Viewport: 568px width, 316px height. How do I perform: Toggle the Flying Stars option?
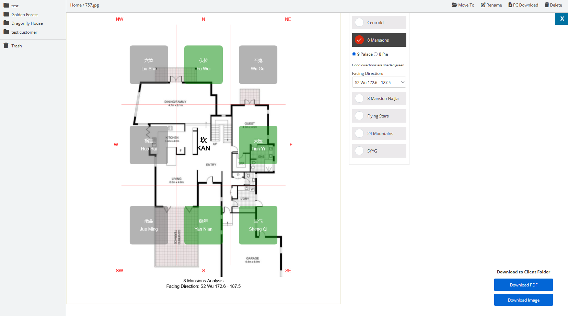(359, 116)
